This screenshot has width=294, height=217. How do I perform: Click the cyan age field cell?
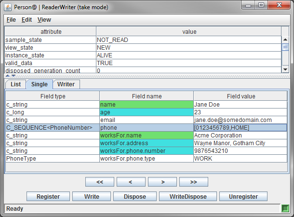click(x=147, y=112)
